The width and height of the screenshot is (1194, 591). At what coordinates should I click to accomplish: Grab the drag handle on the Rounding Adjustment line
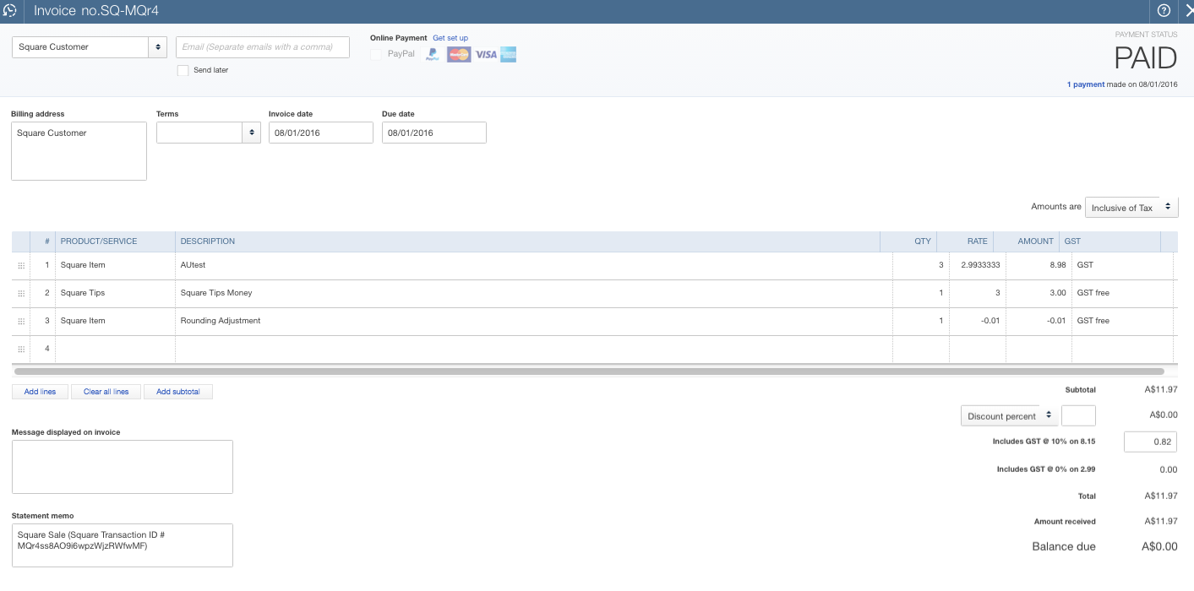click(20, 320)
